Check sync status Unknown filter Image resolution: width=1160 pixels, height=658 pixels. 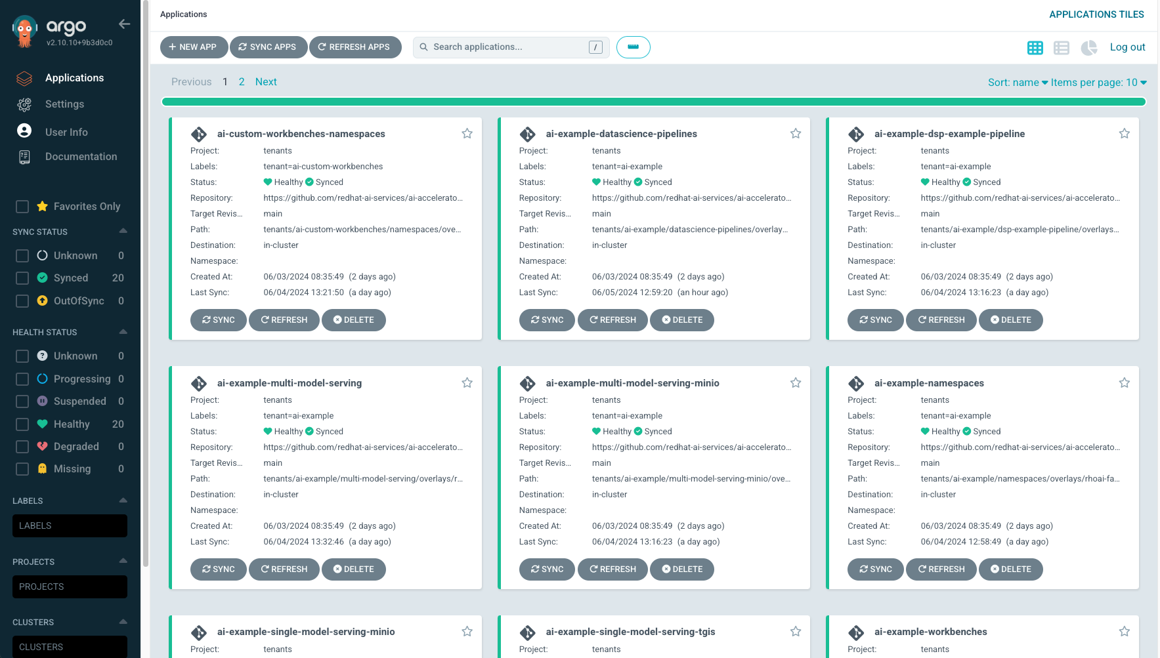22,256
